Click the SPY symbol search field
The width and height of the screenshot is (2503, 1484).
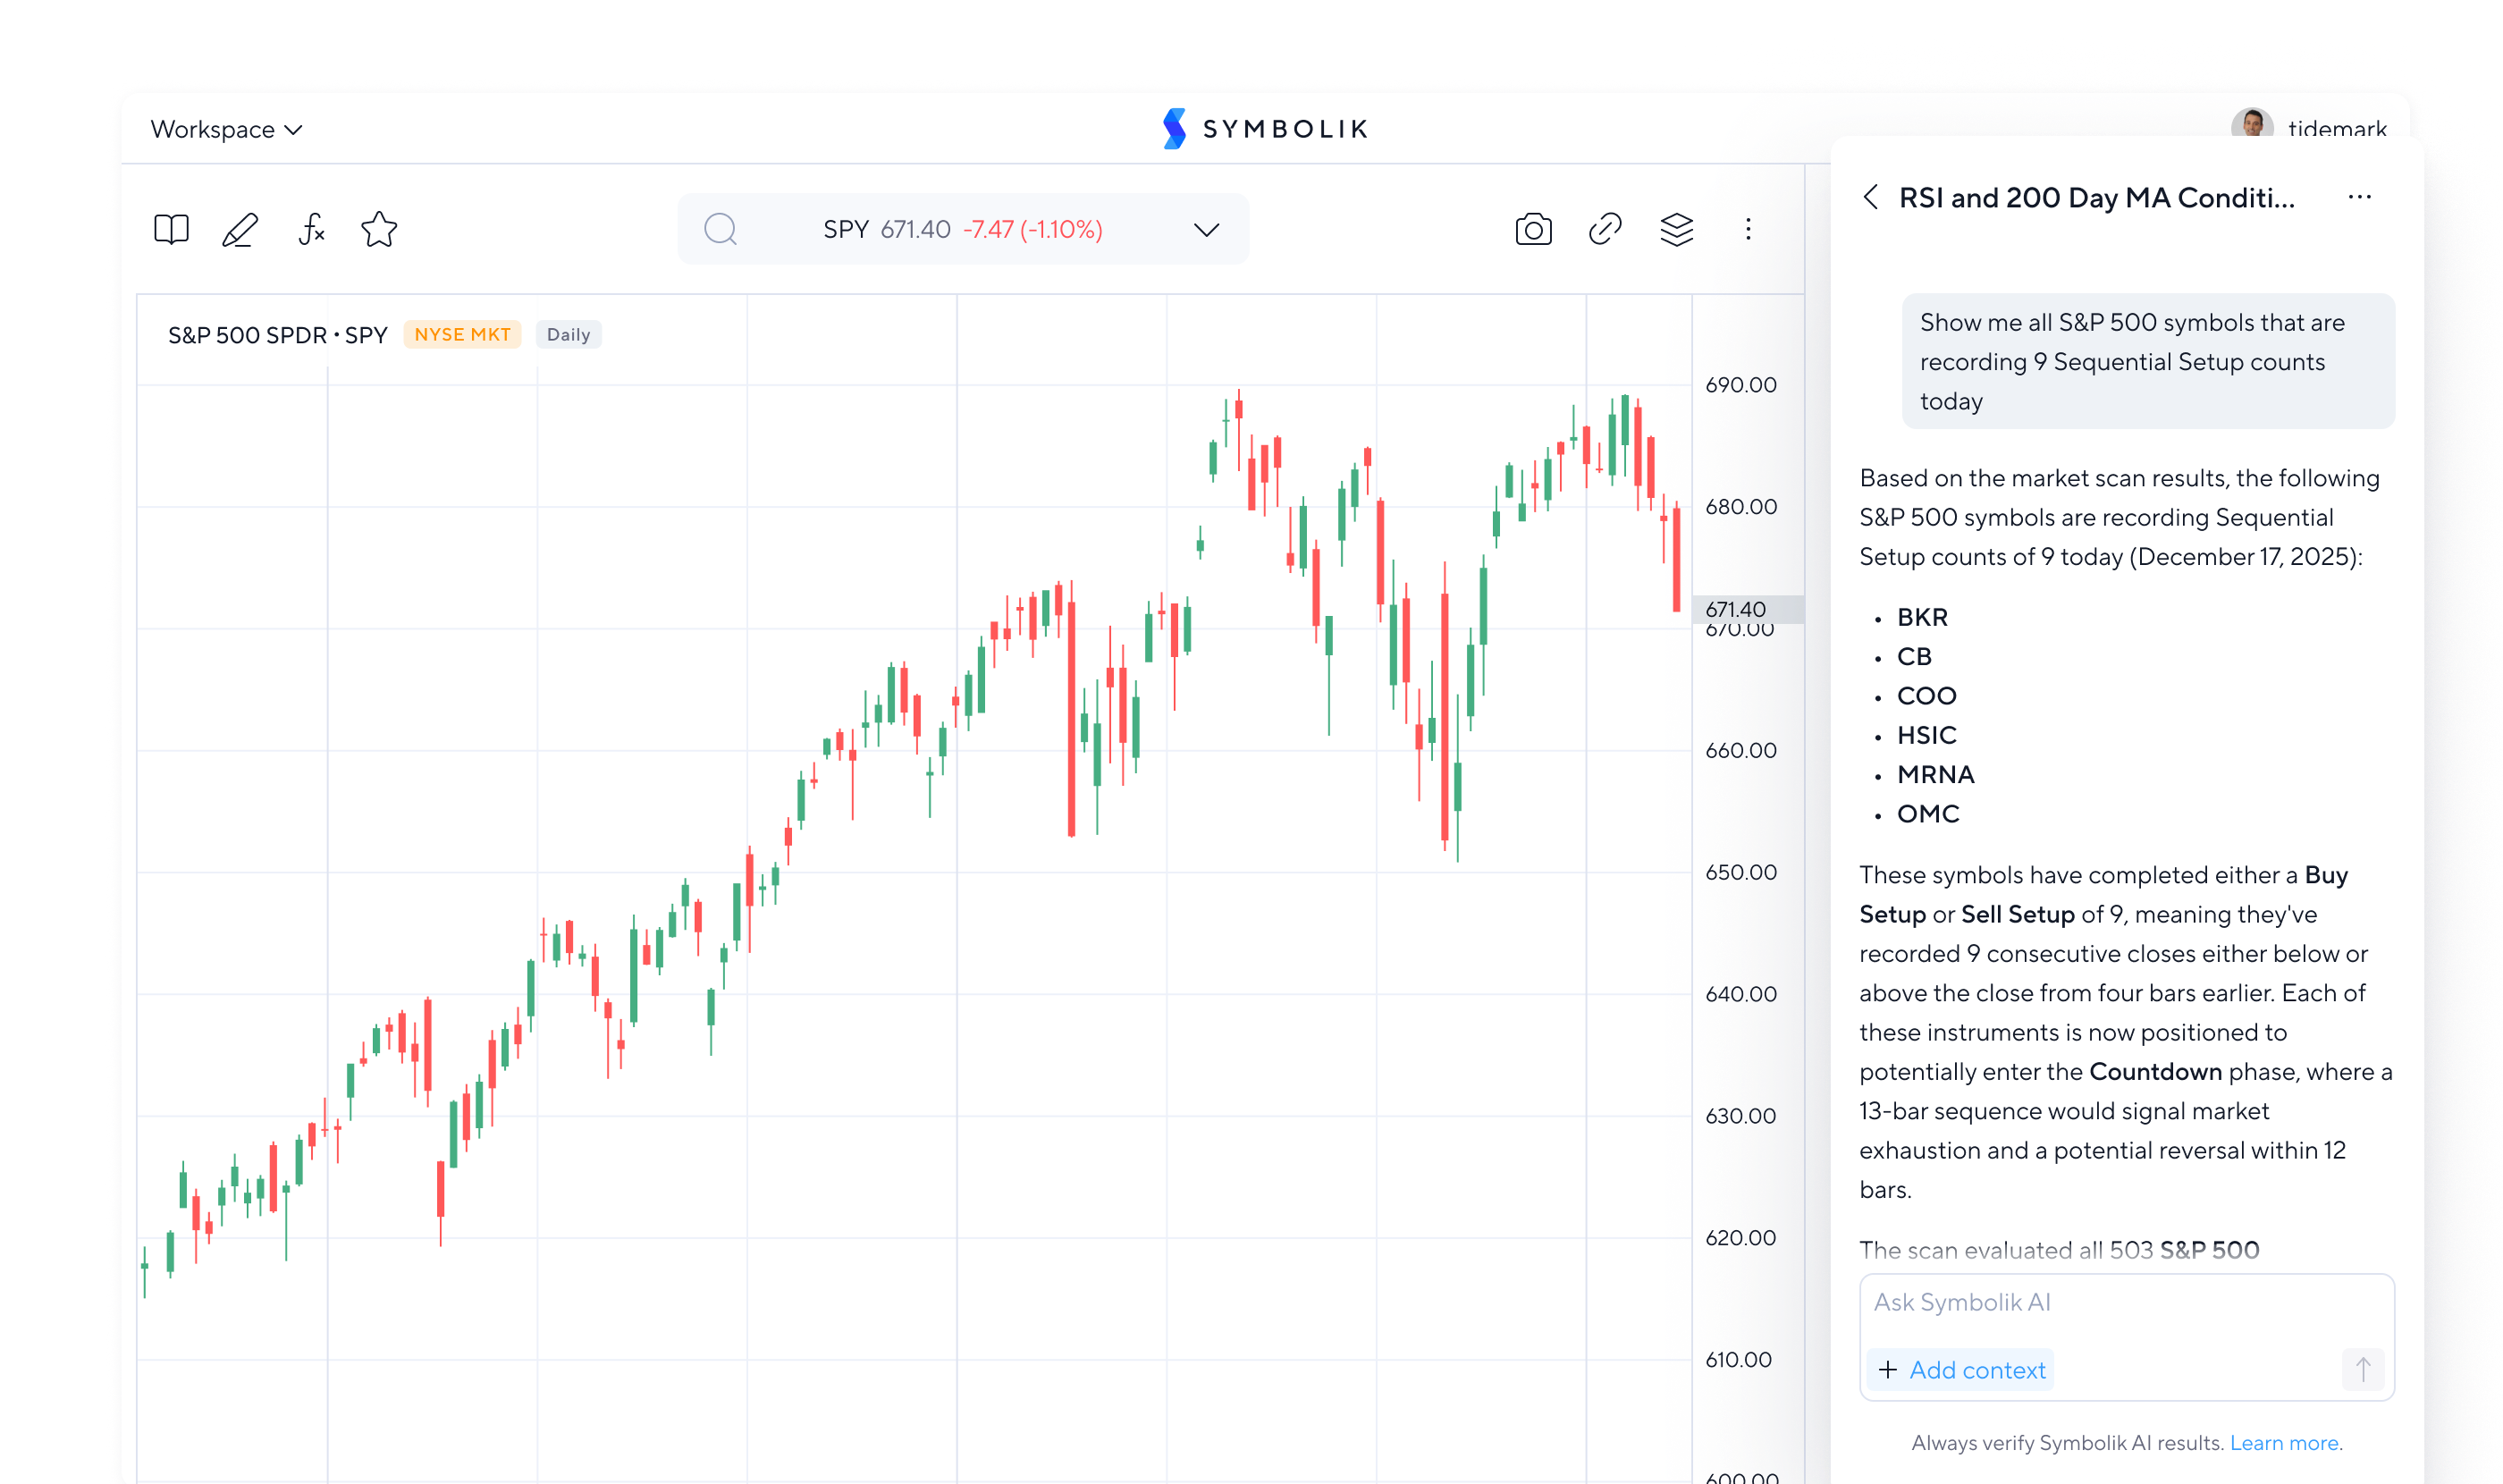tap(963, 229)
